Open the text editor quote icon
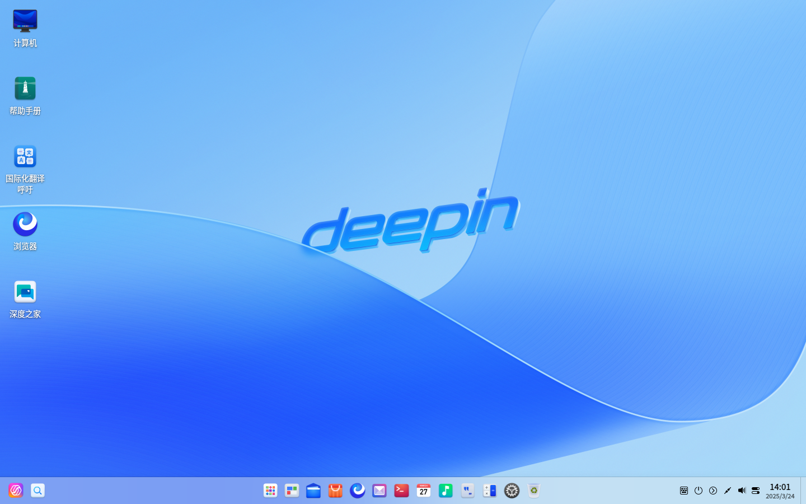 [x=467, y=491]
